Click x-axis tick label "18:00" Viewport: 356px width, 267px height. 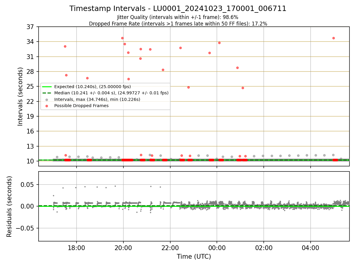77,247
